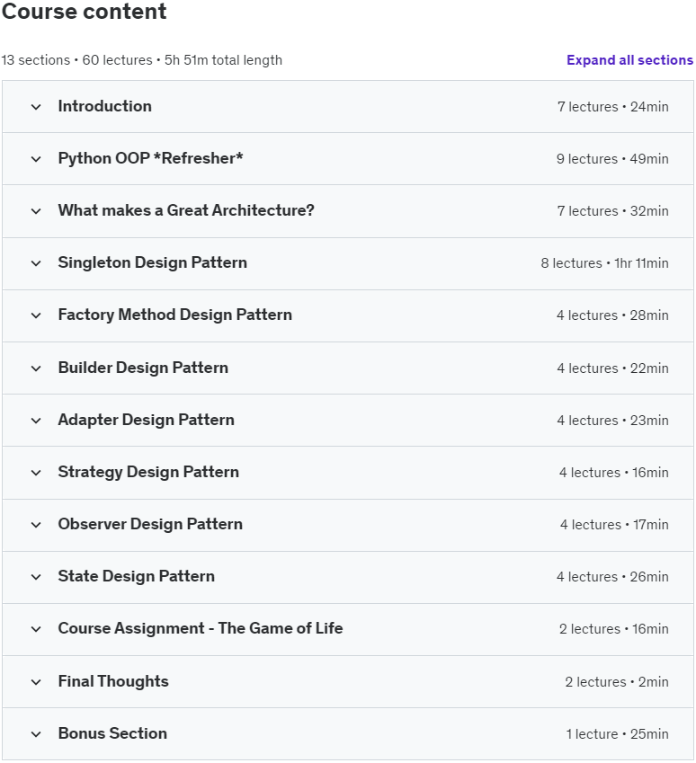The width and height of the screenshot is (696, 763).
Task: Expand the Strategy Design Pattern chevron
Action: point(36,473)
